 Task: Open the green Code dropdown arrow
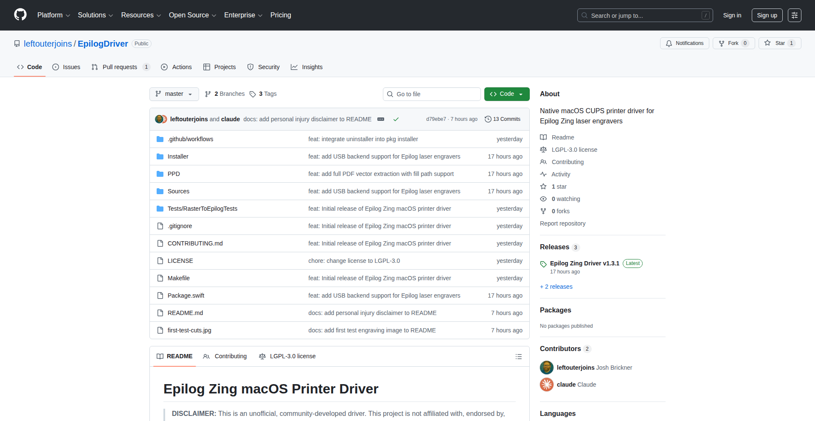coord(521,94)
